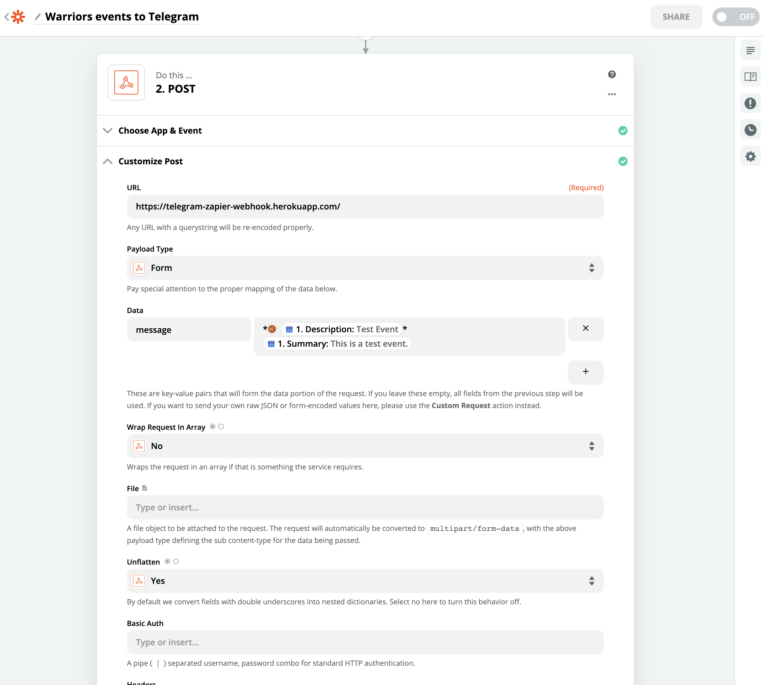Remove the message data row with X
The height and width of the screenshot is (685, 765).
[x=585, y=329]
